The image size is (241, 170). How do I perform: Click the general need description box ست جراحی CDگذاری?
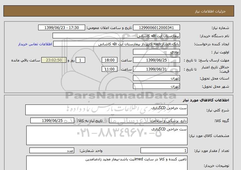(106, 110)
